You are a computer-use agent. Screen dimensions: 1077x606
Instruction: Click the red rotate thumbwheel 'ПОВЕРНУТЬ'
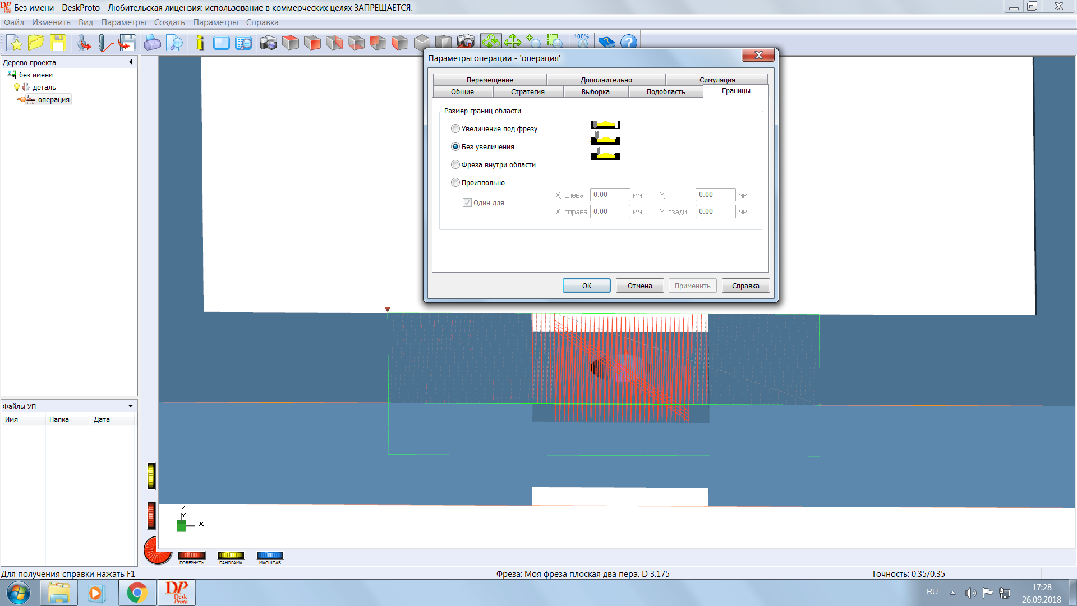[191, 555]
